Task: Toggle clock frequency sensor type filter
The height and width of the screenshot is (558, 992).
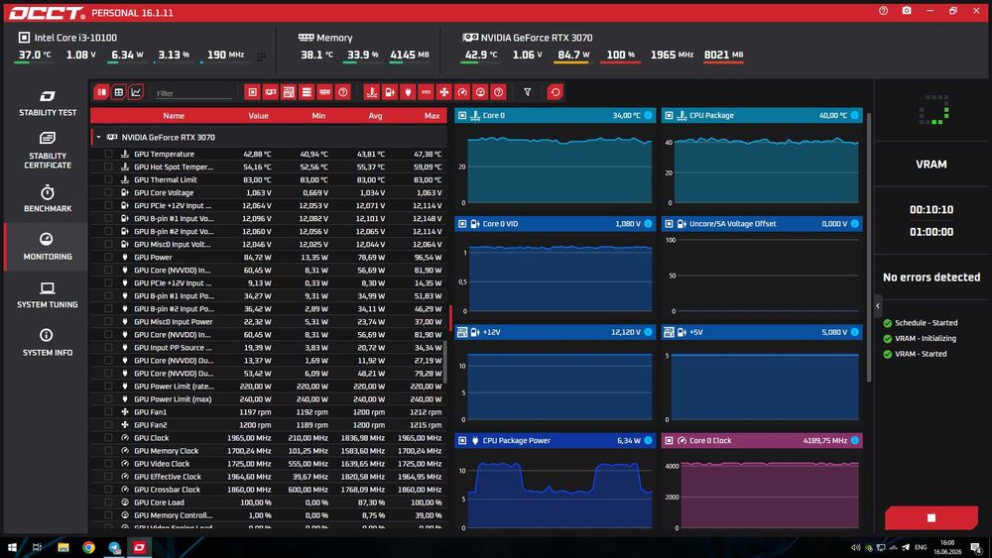Action: (462, 92)
